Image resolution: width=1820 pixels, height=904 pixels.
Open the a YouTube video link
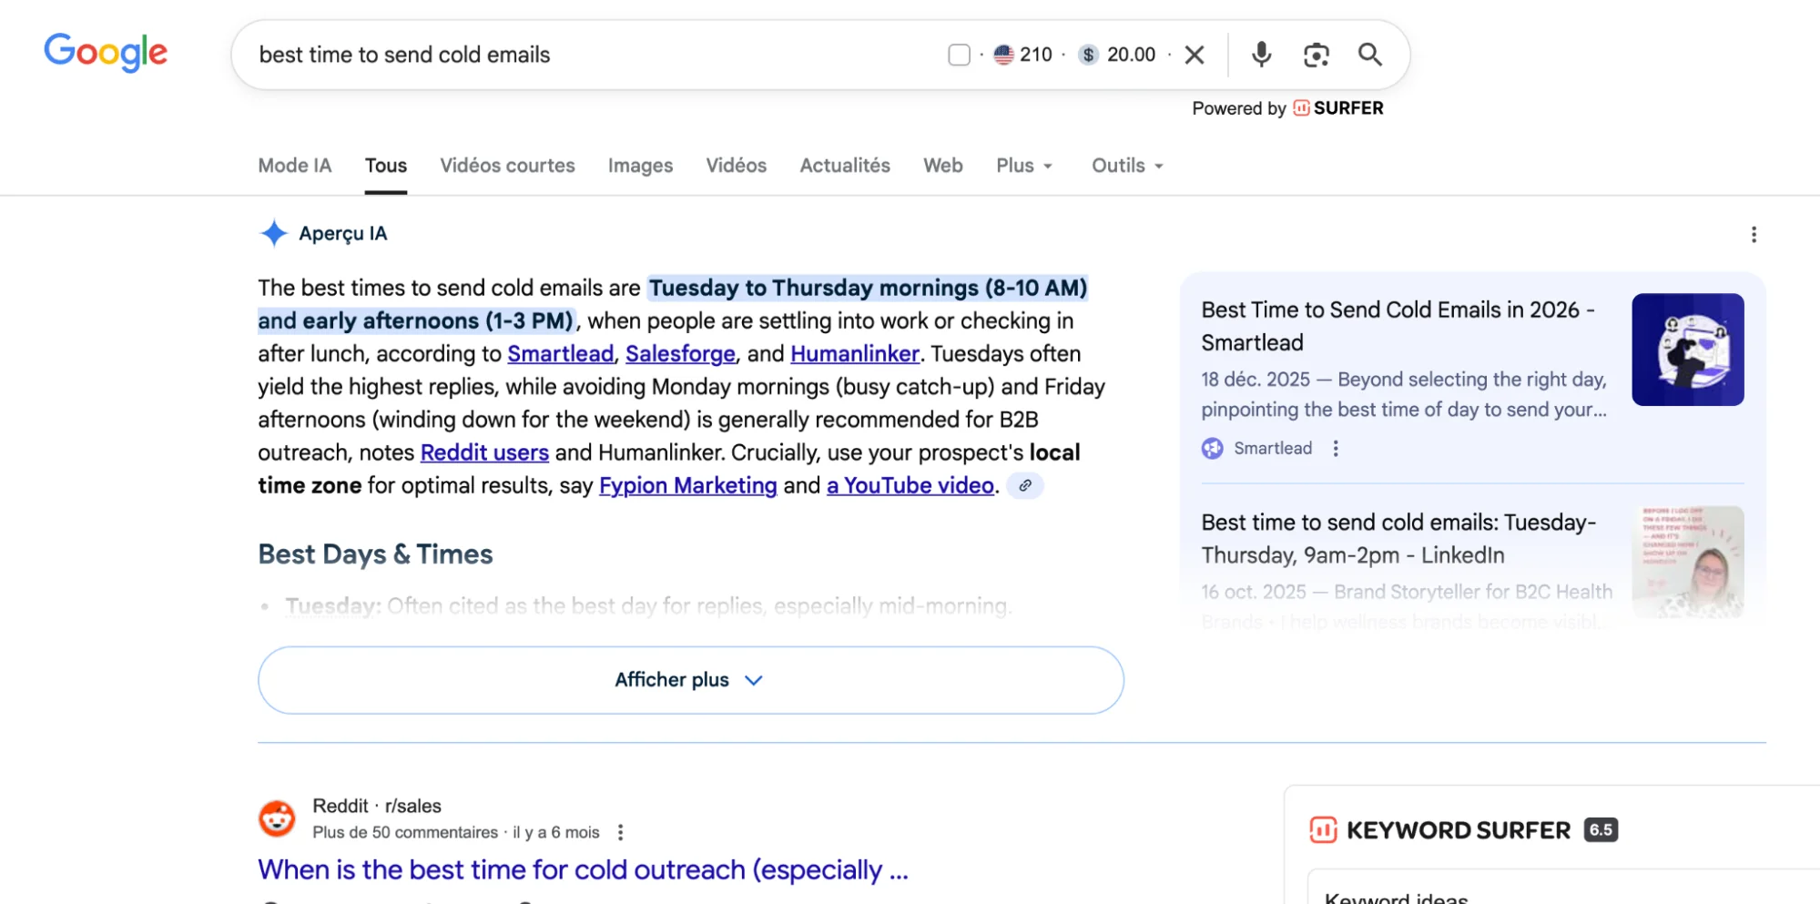(x=910, y=485)
